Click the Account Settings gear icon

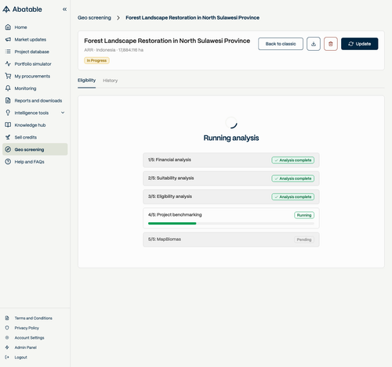click(x=7, y=337)
